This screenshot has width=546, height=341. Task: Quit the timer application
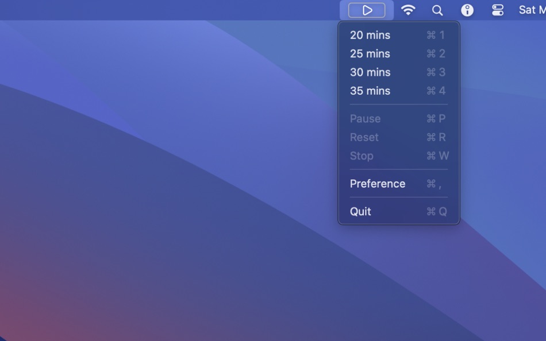360,211
